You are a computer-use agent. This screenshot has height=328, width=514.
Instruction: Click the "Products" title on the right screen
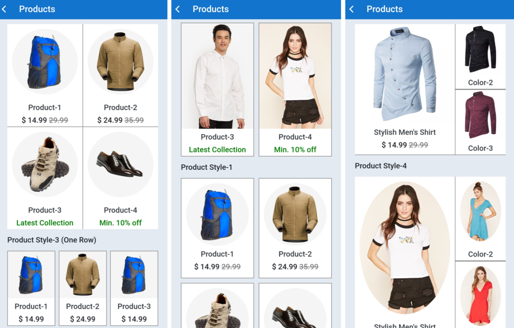(x=384, y=9)
